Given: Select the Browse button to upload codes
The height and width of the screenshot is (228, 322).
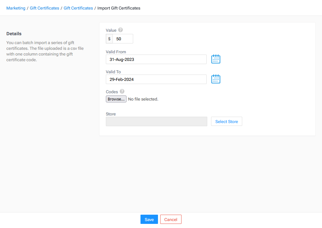Looking at the screenshot, I should point(116,99).
